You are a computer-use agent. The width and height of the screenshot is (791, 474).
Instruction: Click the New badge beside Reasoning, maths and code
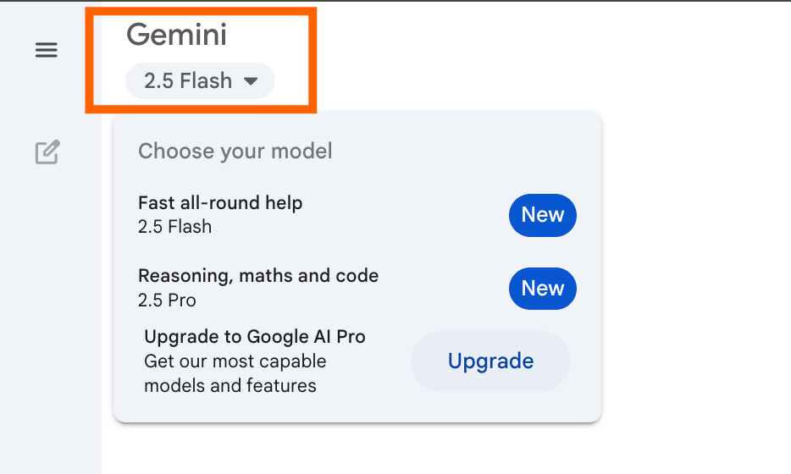542,289
